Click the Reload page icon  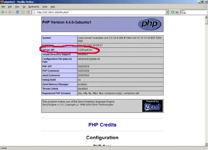pos(17,12)
